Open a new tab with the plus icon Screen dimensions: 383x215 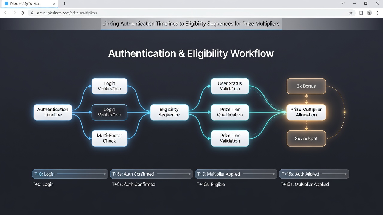(64, 4)
